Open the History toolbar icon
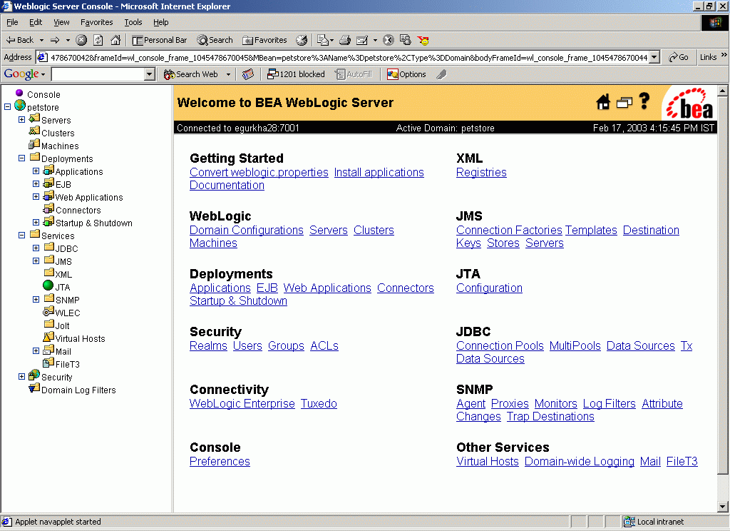The width and height of the screenshot is (730, 531). (302, 40)
